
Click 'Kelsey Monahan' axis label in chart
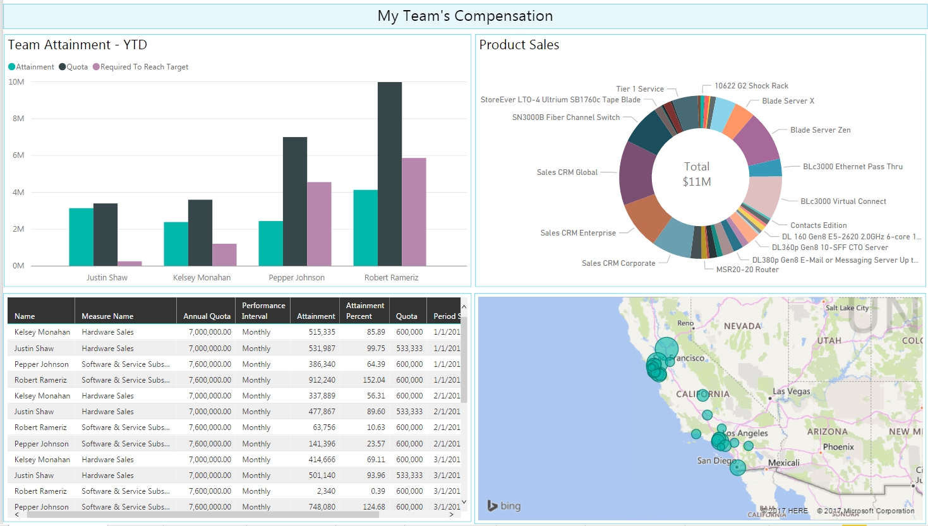coord(202,278)
